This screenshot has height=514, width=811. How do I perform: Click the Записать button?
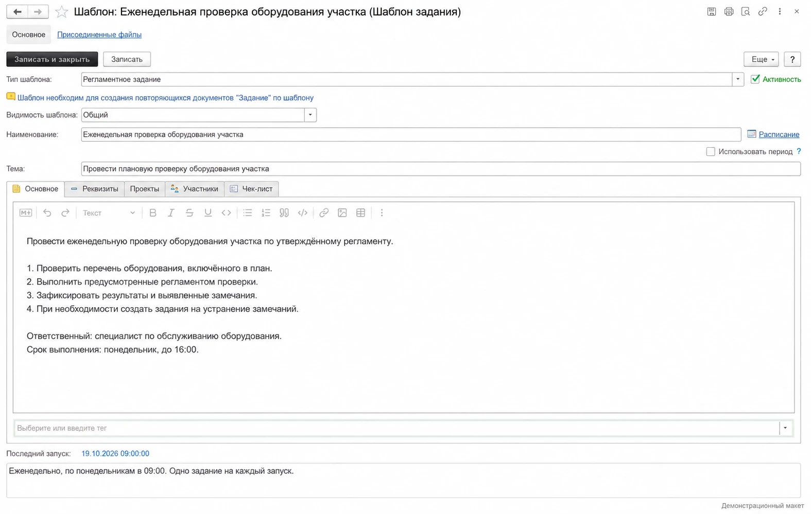coord(127,59)
